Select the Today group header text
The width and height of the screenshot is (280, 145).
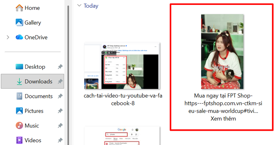coord(91,6)
